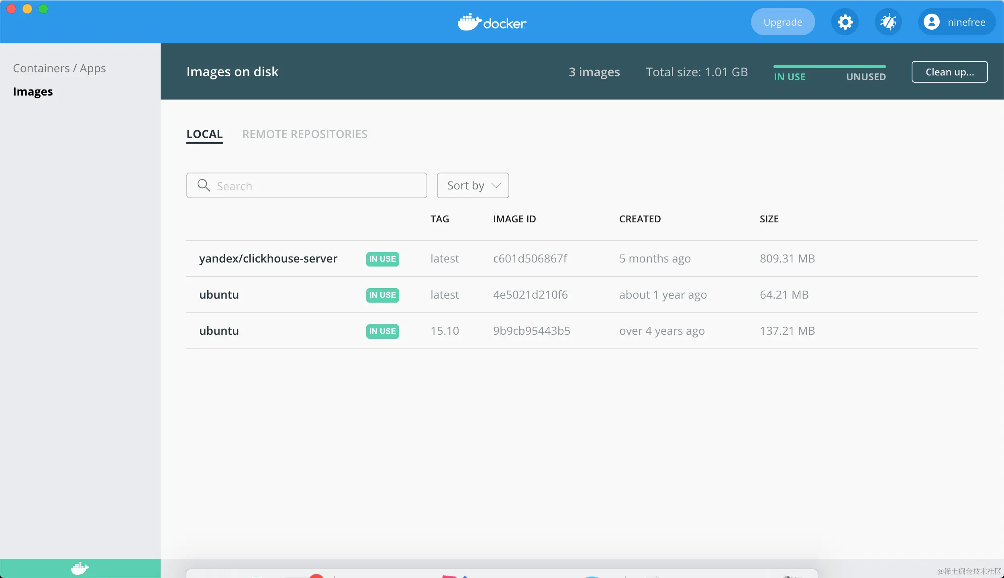Image resolution: width=1004 pixels, height=578 pixels.
Task: Click the Upgrade button
Action: pos(782,22)
